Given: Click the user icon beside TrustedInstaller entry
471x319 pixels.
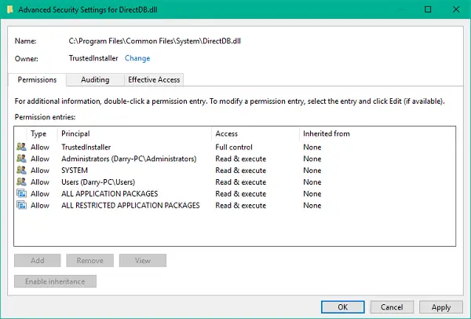Looking at the screenshot, I should pyautogui.click(x=21, y=147).
